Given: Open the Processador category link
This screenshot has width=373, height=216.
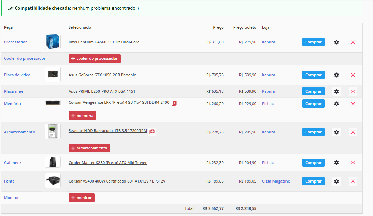Looking at the screenshot, I should click(15, 42).
